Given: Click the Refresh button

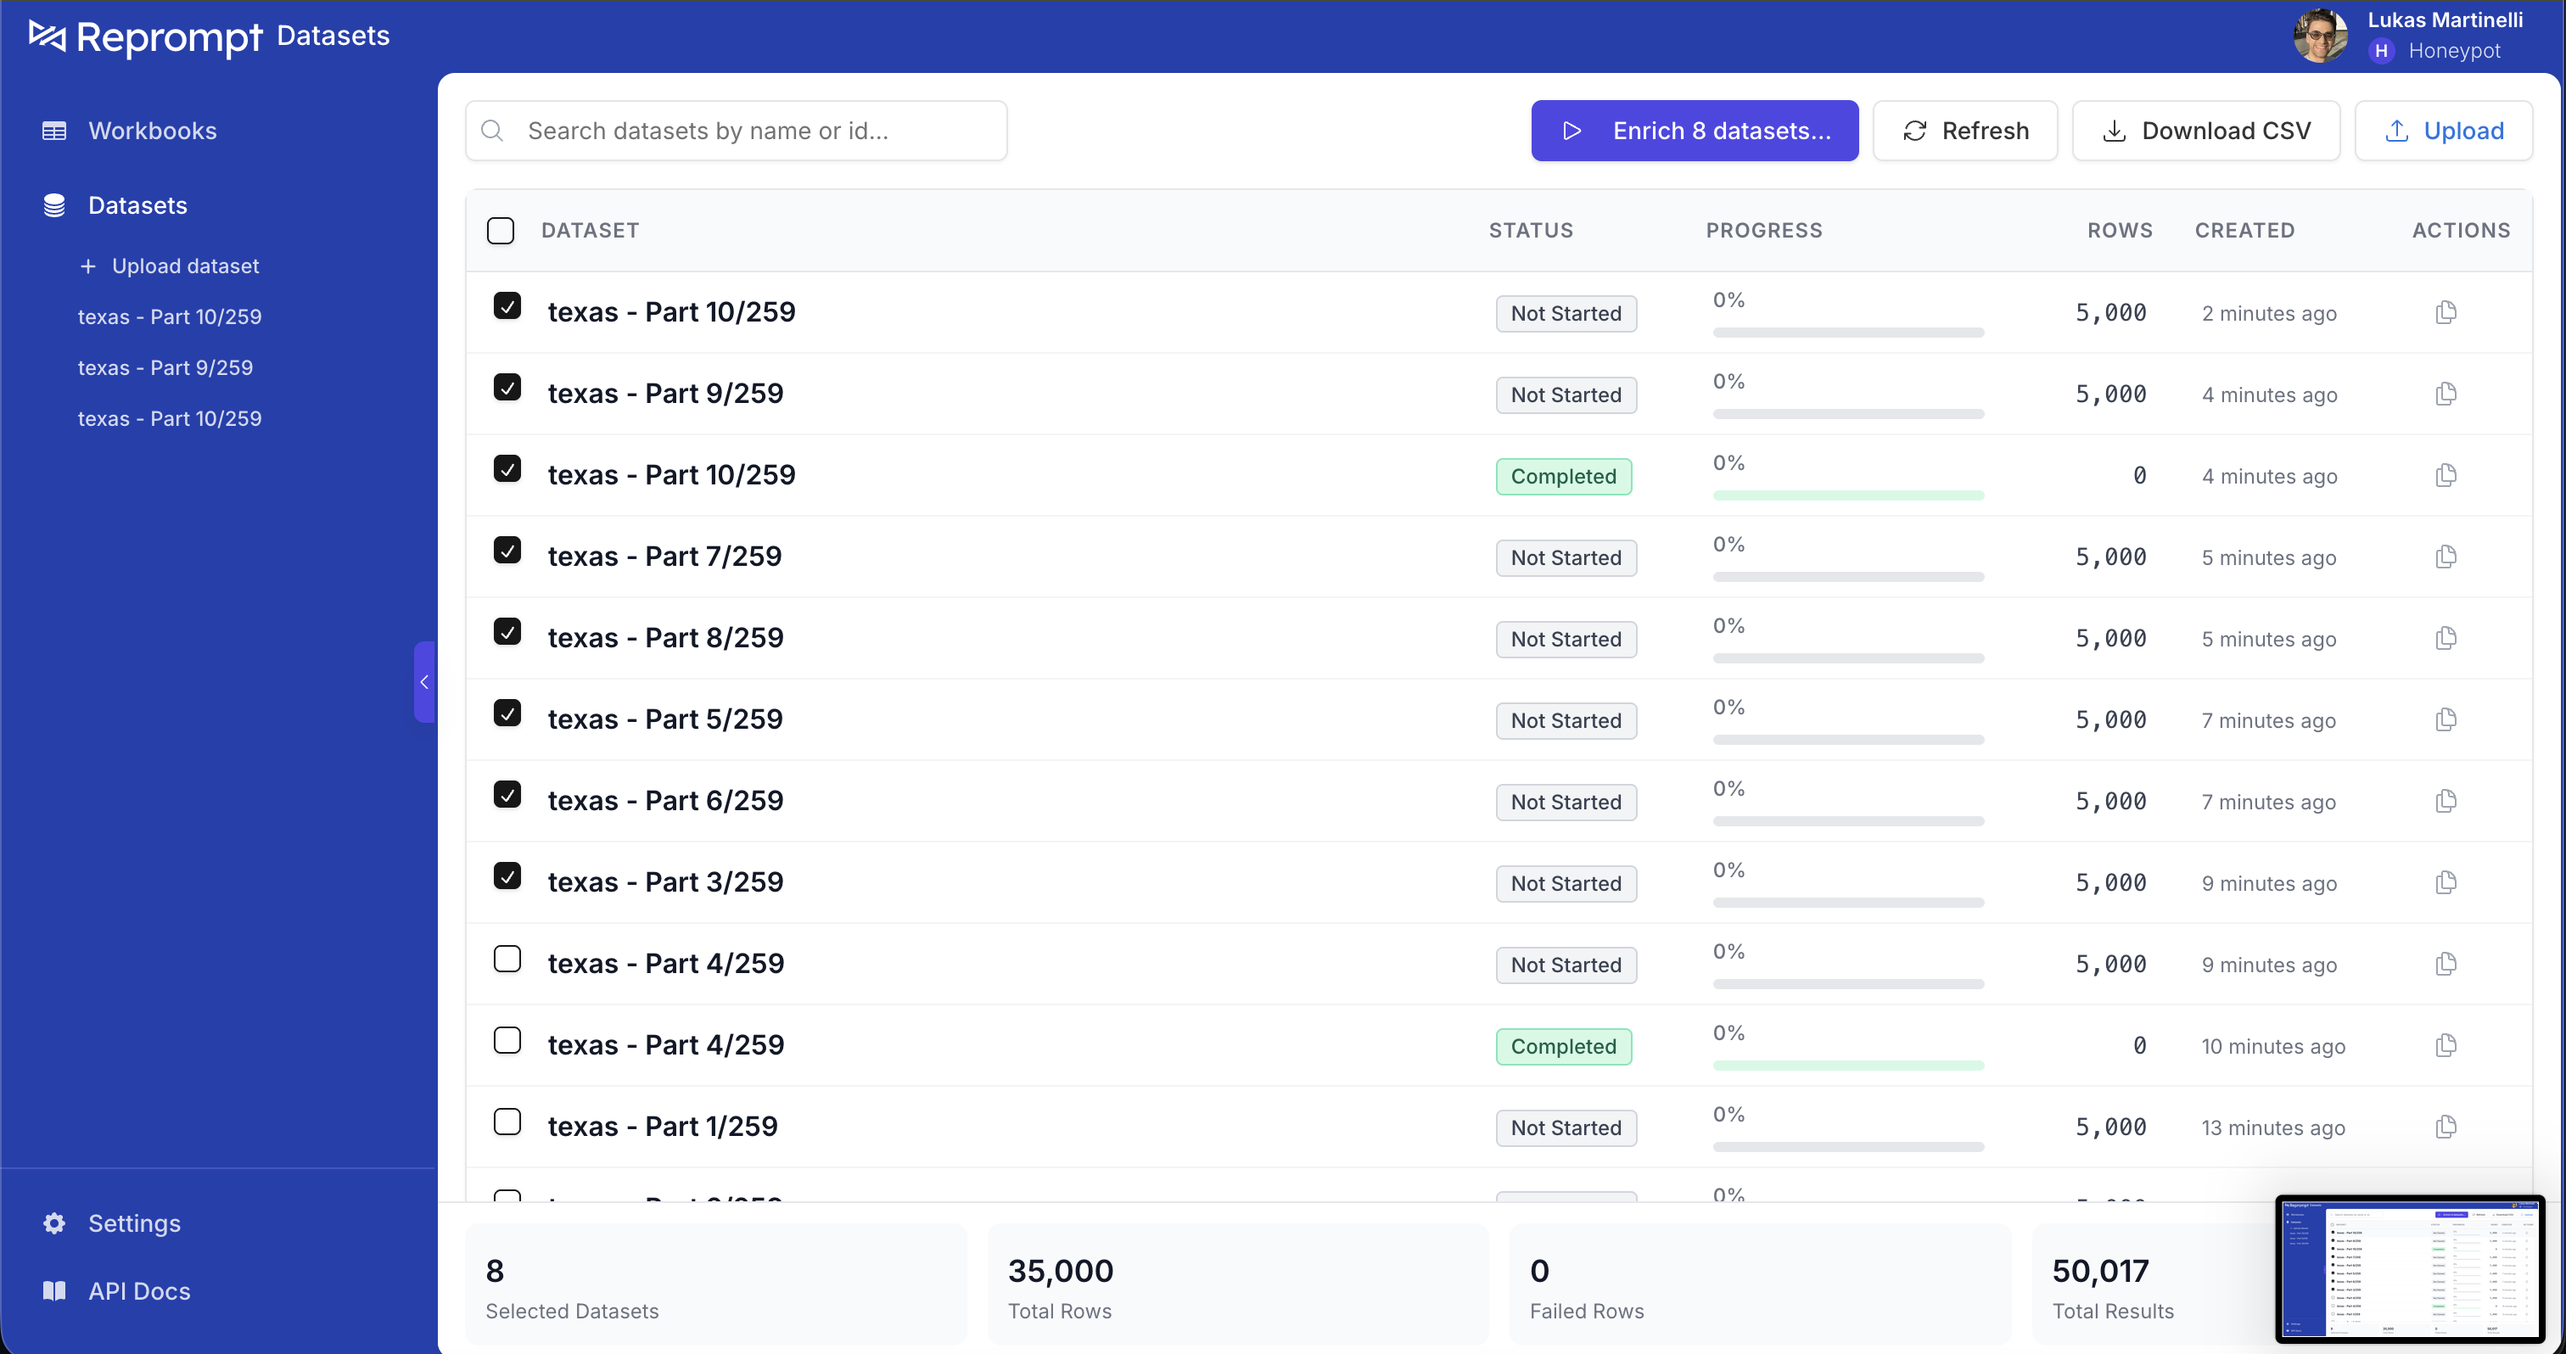Looking at the screenshot, I should coord(1964,131).
